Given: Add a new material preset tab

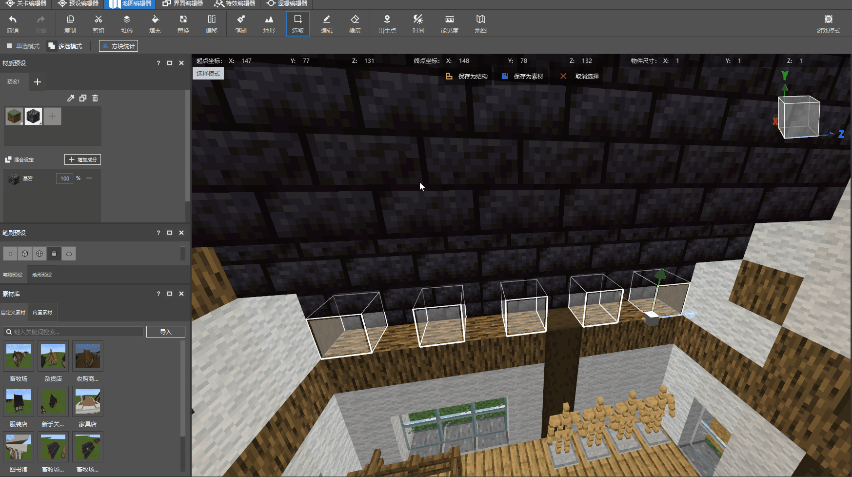Looking at the screenshot, I should [x=38, y=82].
